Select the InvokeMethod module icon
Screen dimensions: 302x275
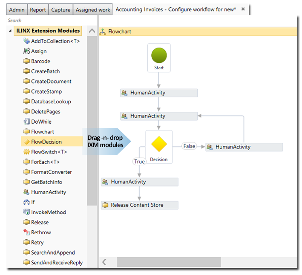click(26, 212)
